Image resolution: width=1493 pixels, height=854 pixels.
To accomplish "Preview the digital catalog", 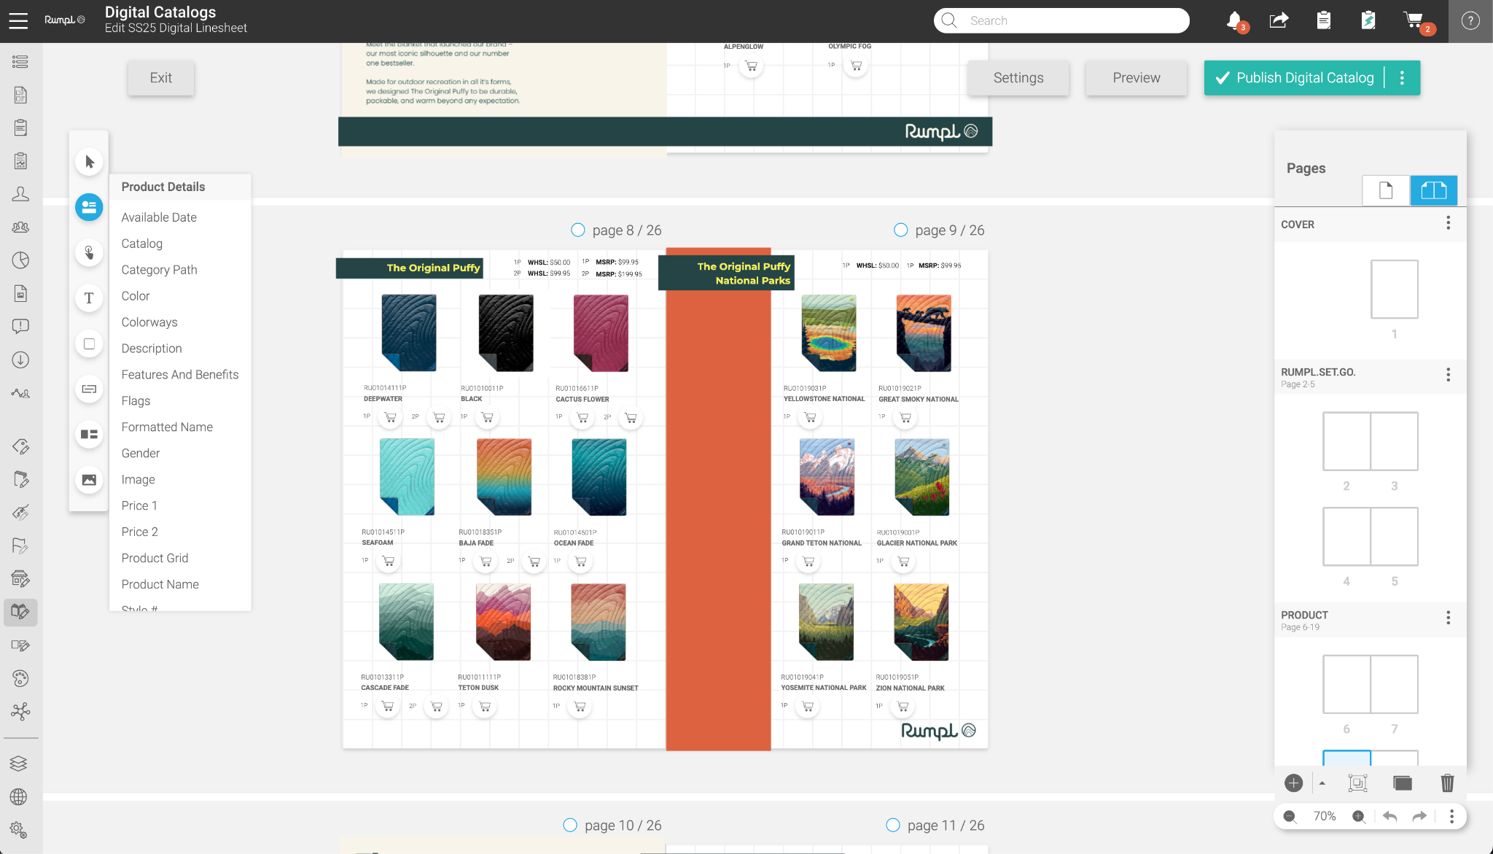I will click(1137, 78).
